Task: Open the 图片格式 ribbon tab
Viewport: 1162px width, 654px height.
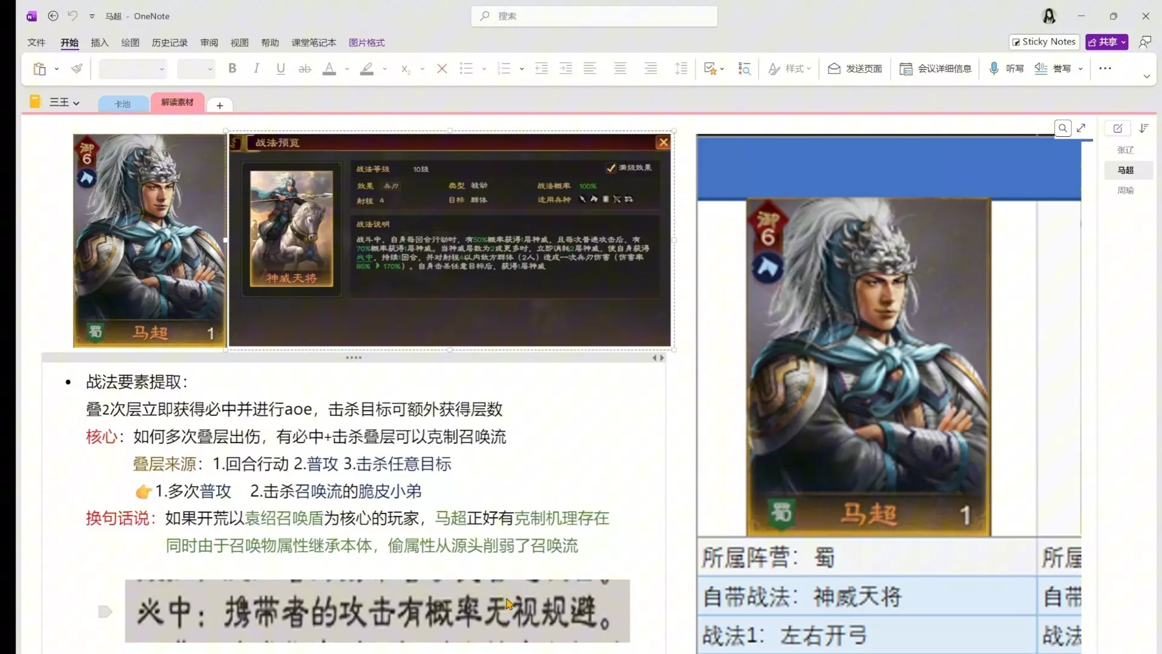Action: pyautogui.click(x=367, y=42)
